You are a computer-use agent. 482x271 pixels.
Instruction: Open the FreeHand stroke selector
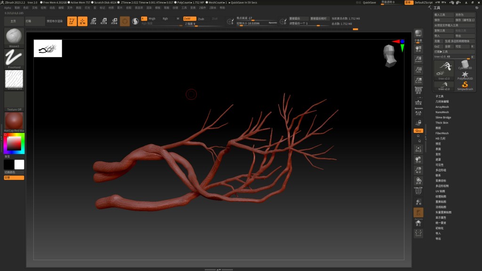tap(14, 58)
